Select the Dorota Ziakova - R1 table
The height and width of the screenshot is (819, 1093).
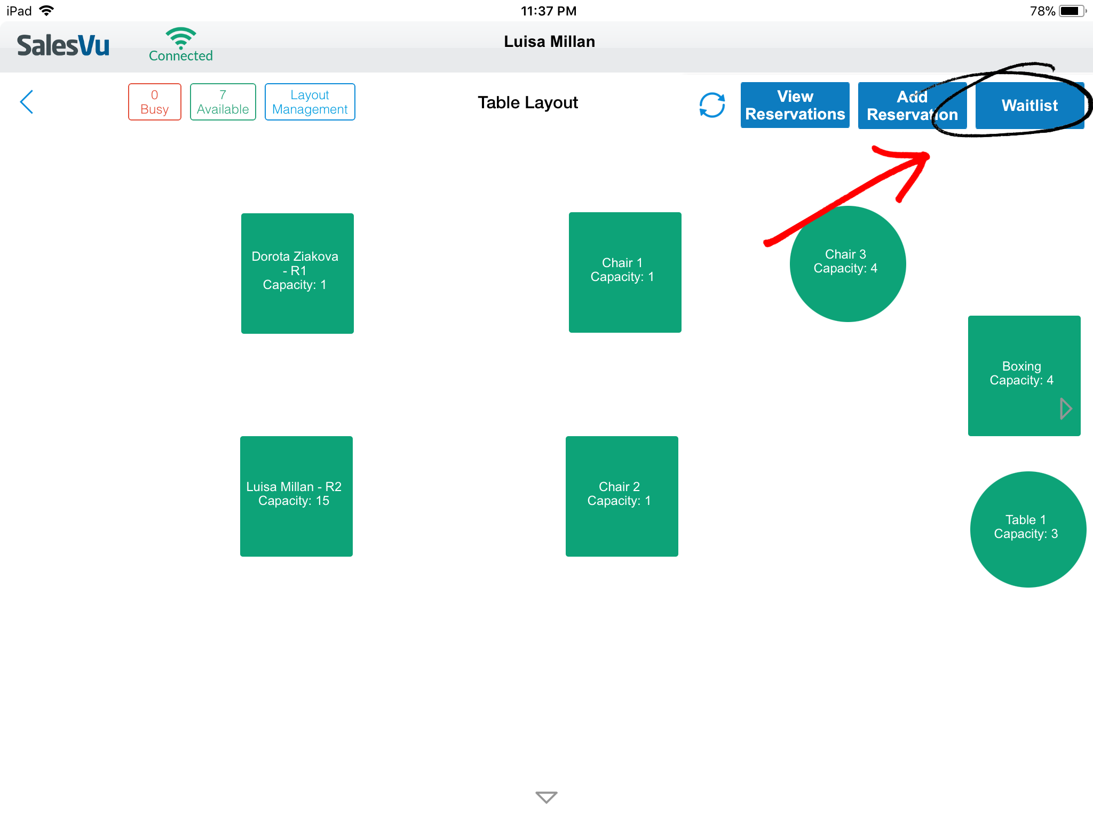tap(297, 273)
